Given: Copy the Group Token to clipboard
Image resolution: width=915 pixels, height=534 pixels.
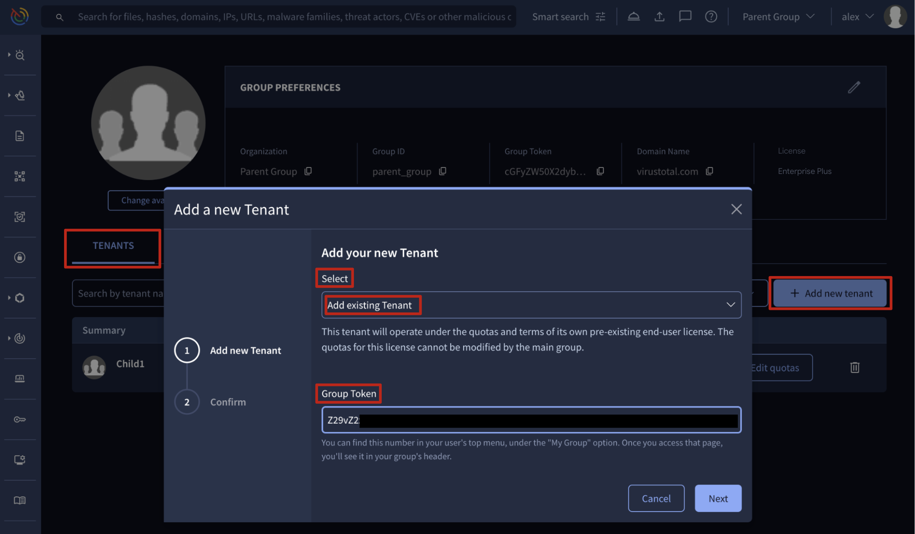Looking at the screenshot, I should point(600,171).
